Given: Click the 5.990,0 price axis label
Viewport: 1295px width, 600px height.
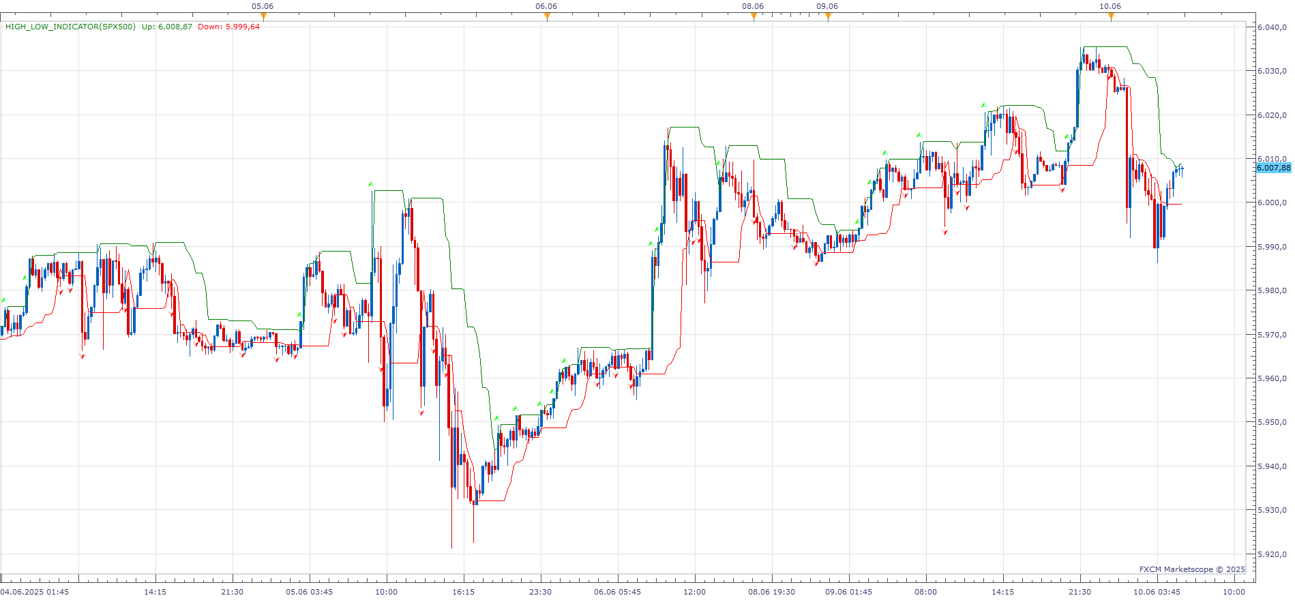Looking at the screenshot, I should (x=1272, y=247).
